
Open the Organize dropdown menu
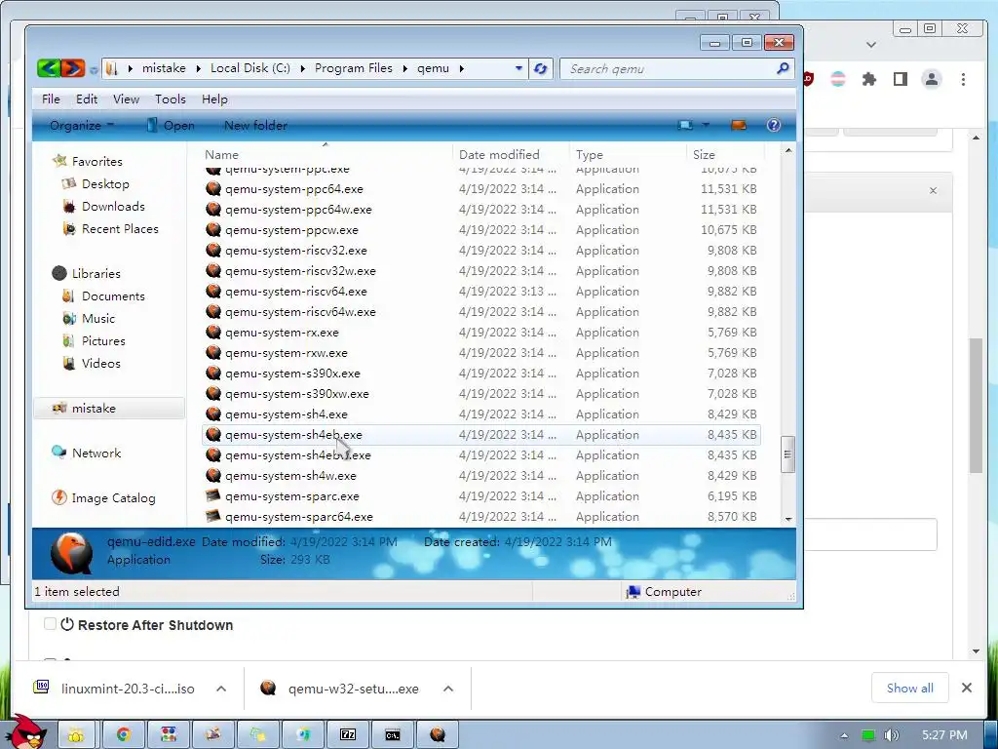click(x=82, y=126)
